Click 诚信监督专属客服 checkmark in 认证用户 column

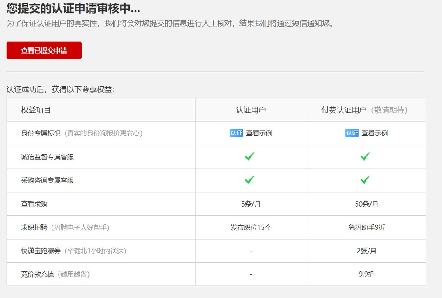tap(249, 157)
